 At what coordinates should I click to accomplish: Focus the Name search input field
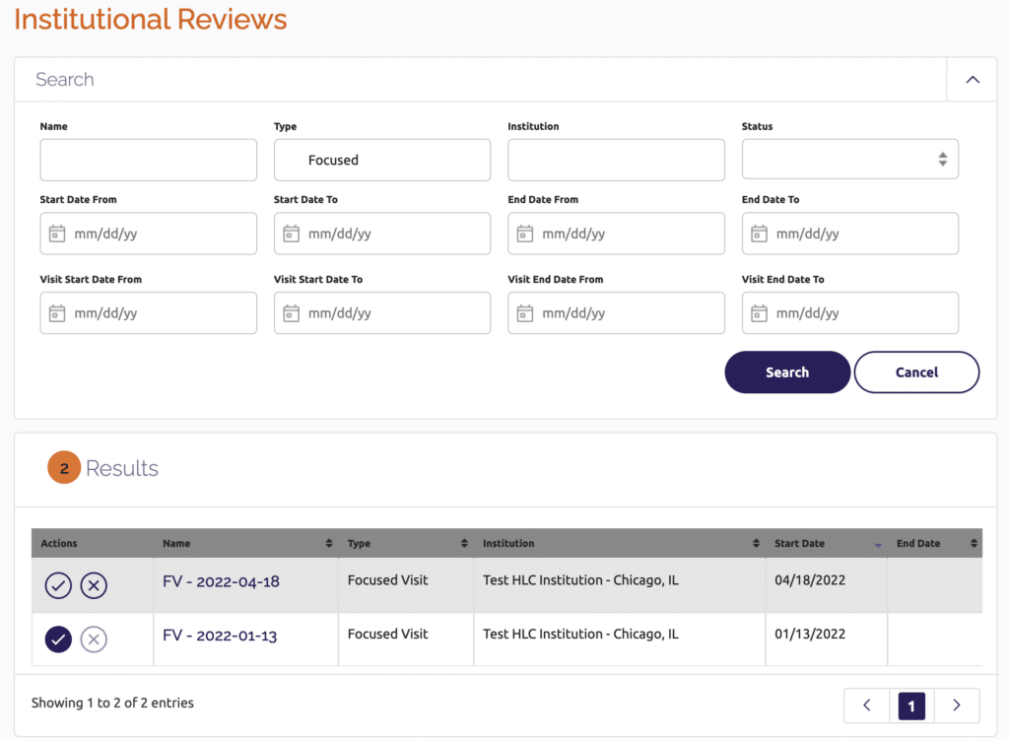(148, 160)
